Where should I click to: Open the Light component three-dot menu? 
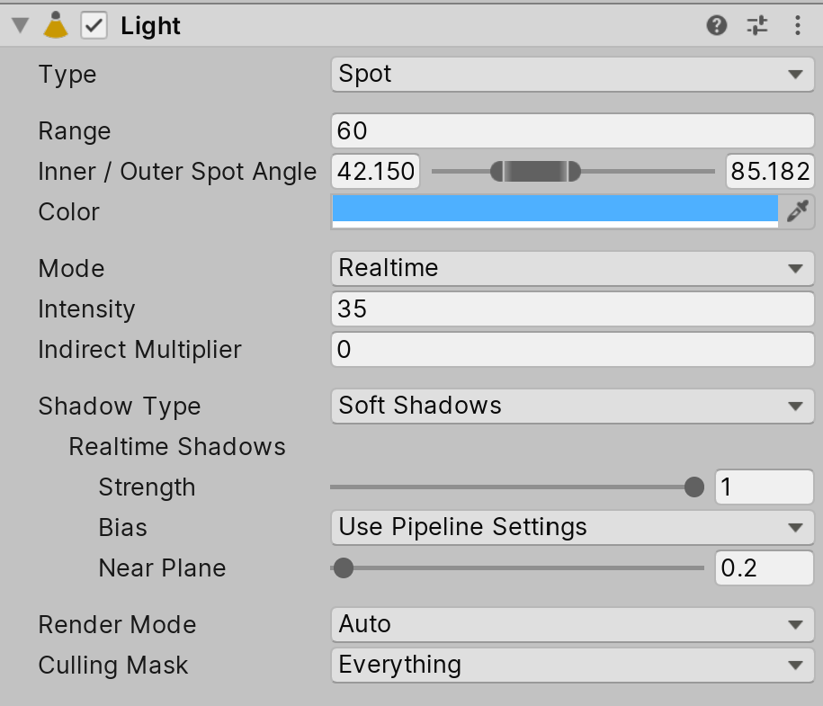point(797,26)
